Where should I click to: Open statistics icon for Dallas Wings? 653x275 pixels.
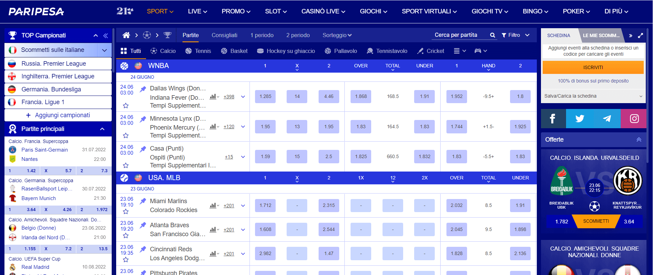214,97
